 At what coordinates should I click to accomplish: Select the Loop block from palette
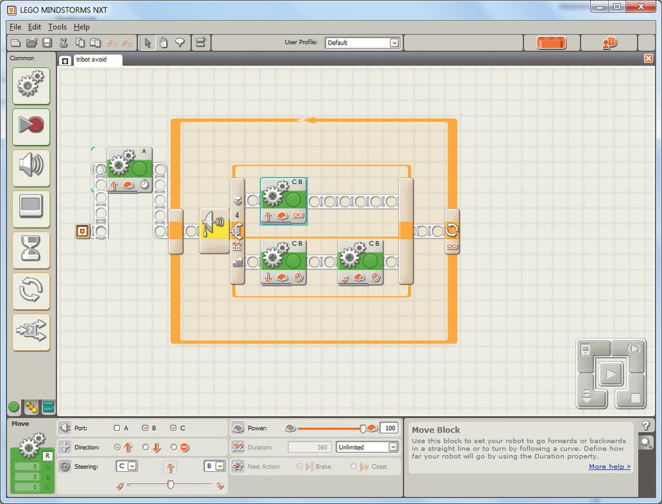pos(31,290)
